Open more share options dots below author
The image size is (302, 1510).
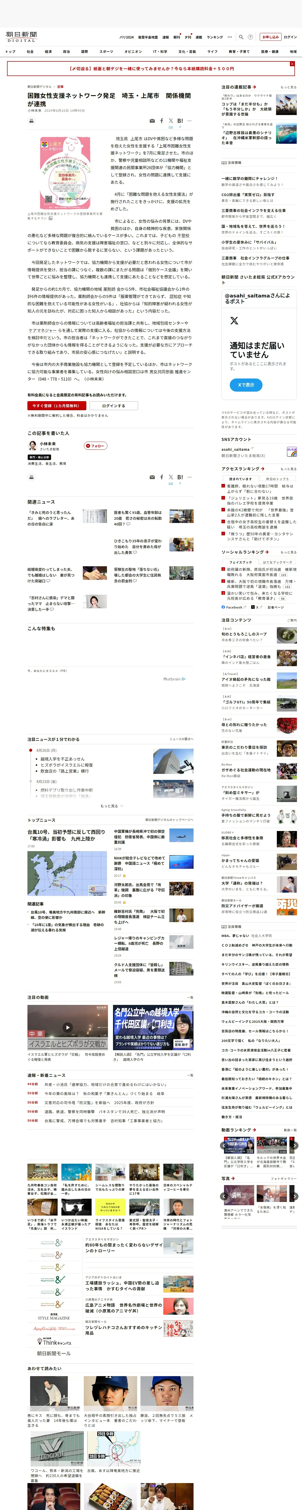[190, 477]
